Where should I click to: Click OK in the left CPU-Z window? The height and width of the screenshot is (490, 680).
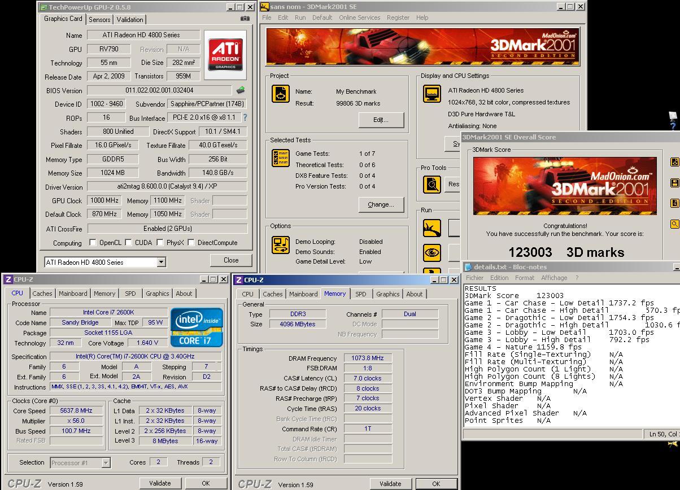206,483
